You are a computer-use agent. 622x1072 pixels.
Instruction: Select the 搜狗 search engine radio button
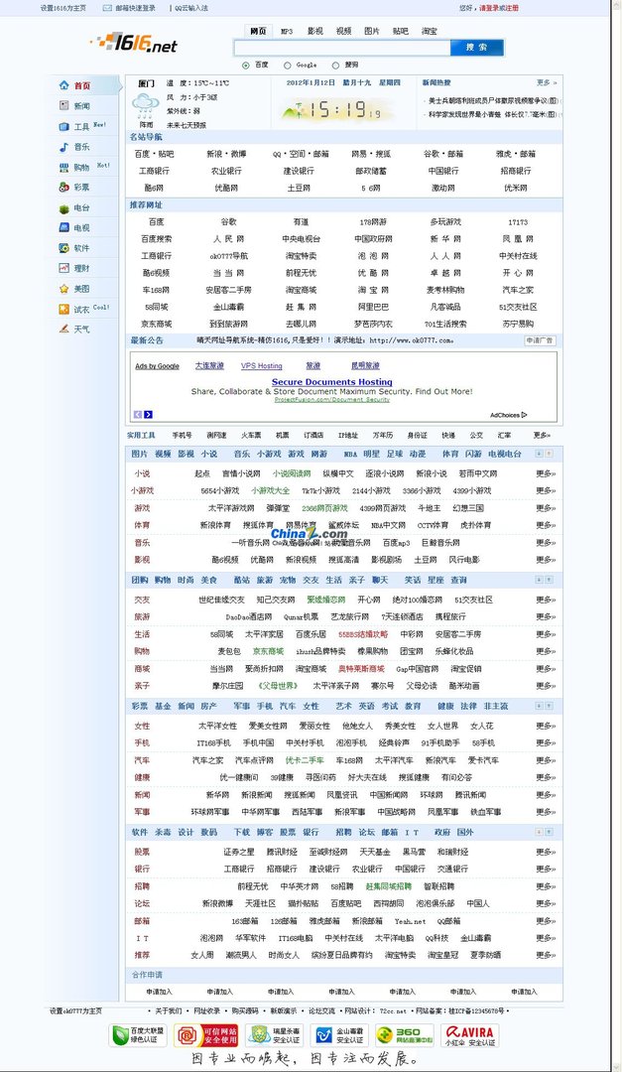(335, 66)
